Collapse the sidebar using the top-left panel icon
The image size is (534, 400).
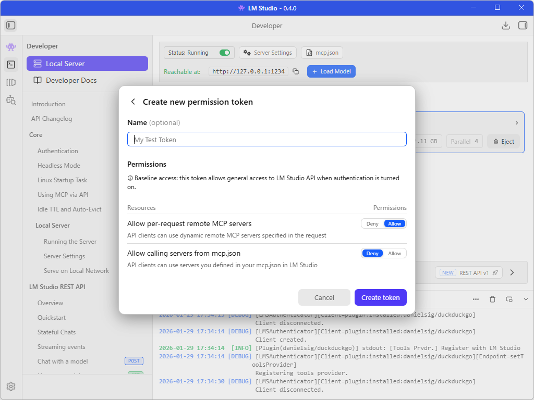[10, 25]
